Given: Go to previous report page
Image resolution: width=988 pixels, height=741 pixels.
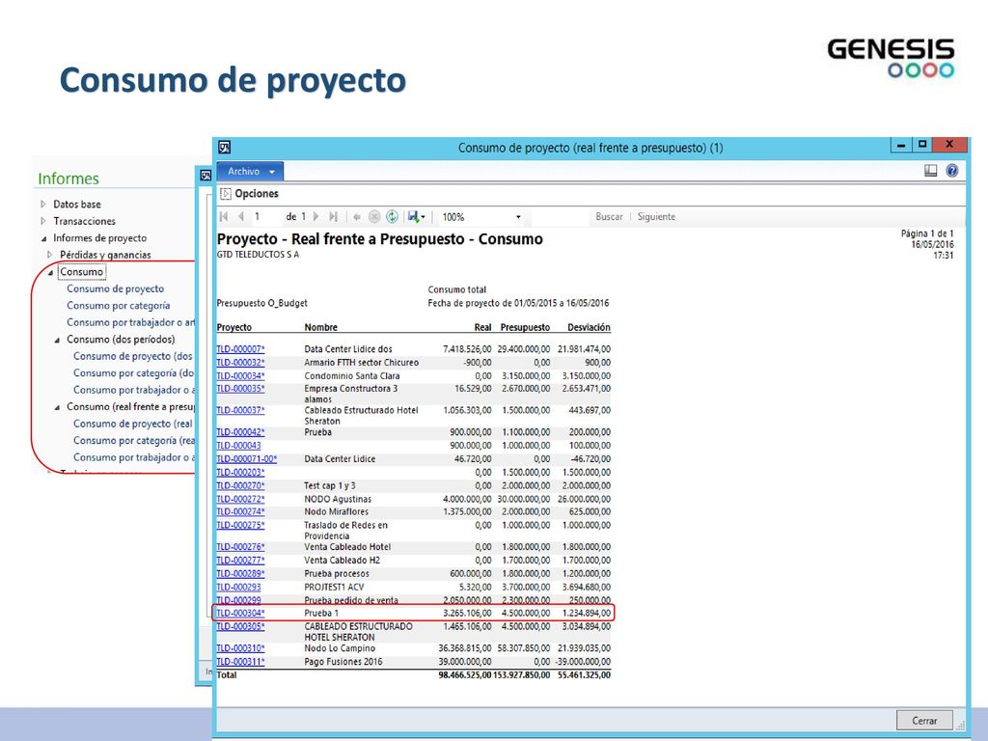Looking at the screenshot, I should click(x=240, y=217).
